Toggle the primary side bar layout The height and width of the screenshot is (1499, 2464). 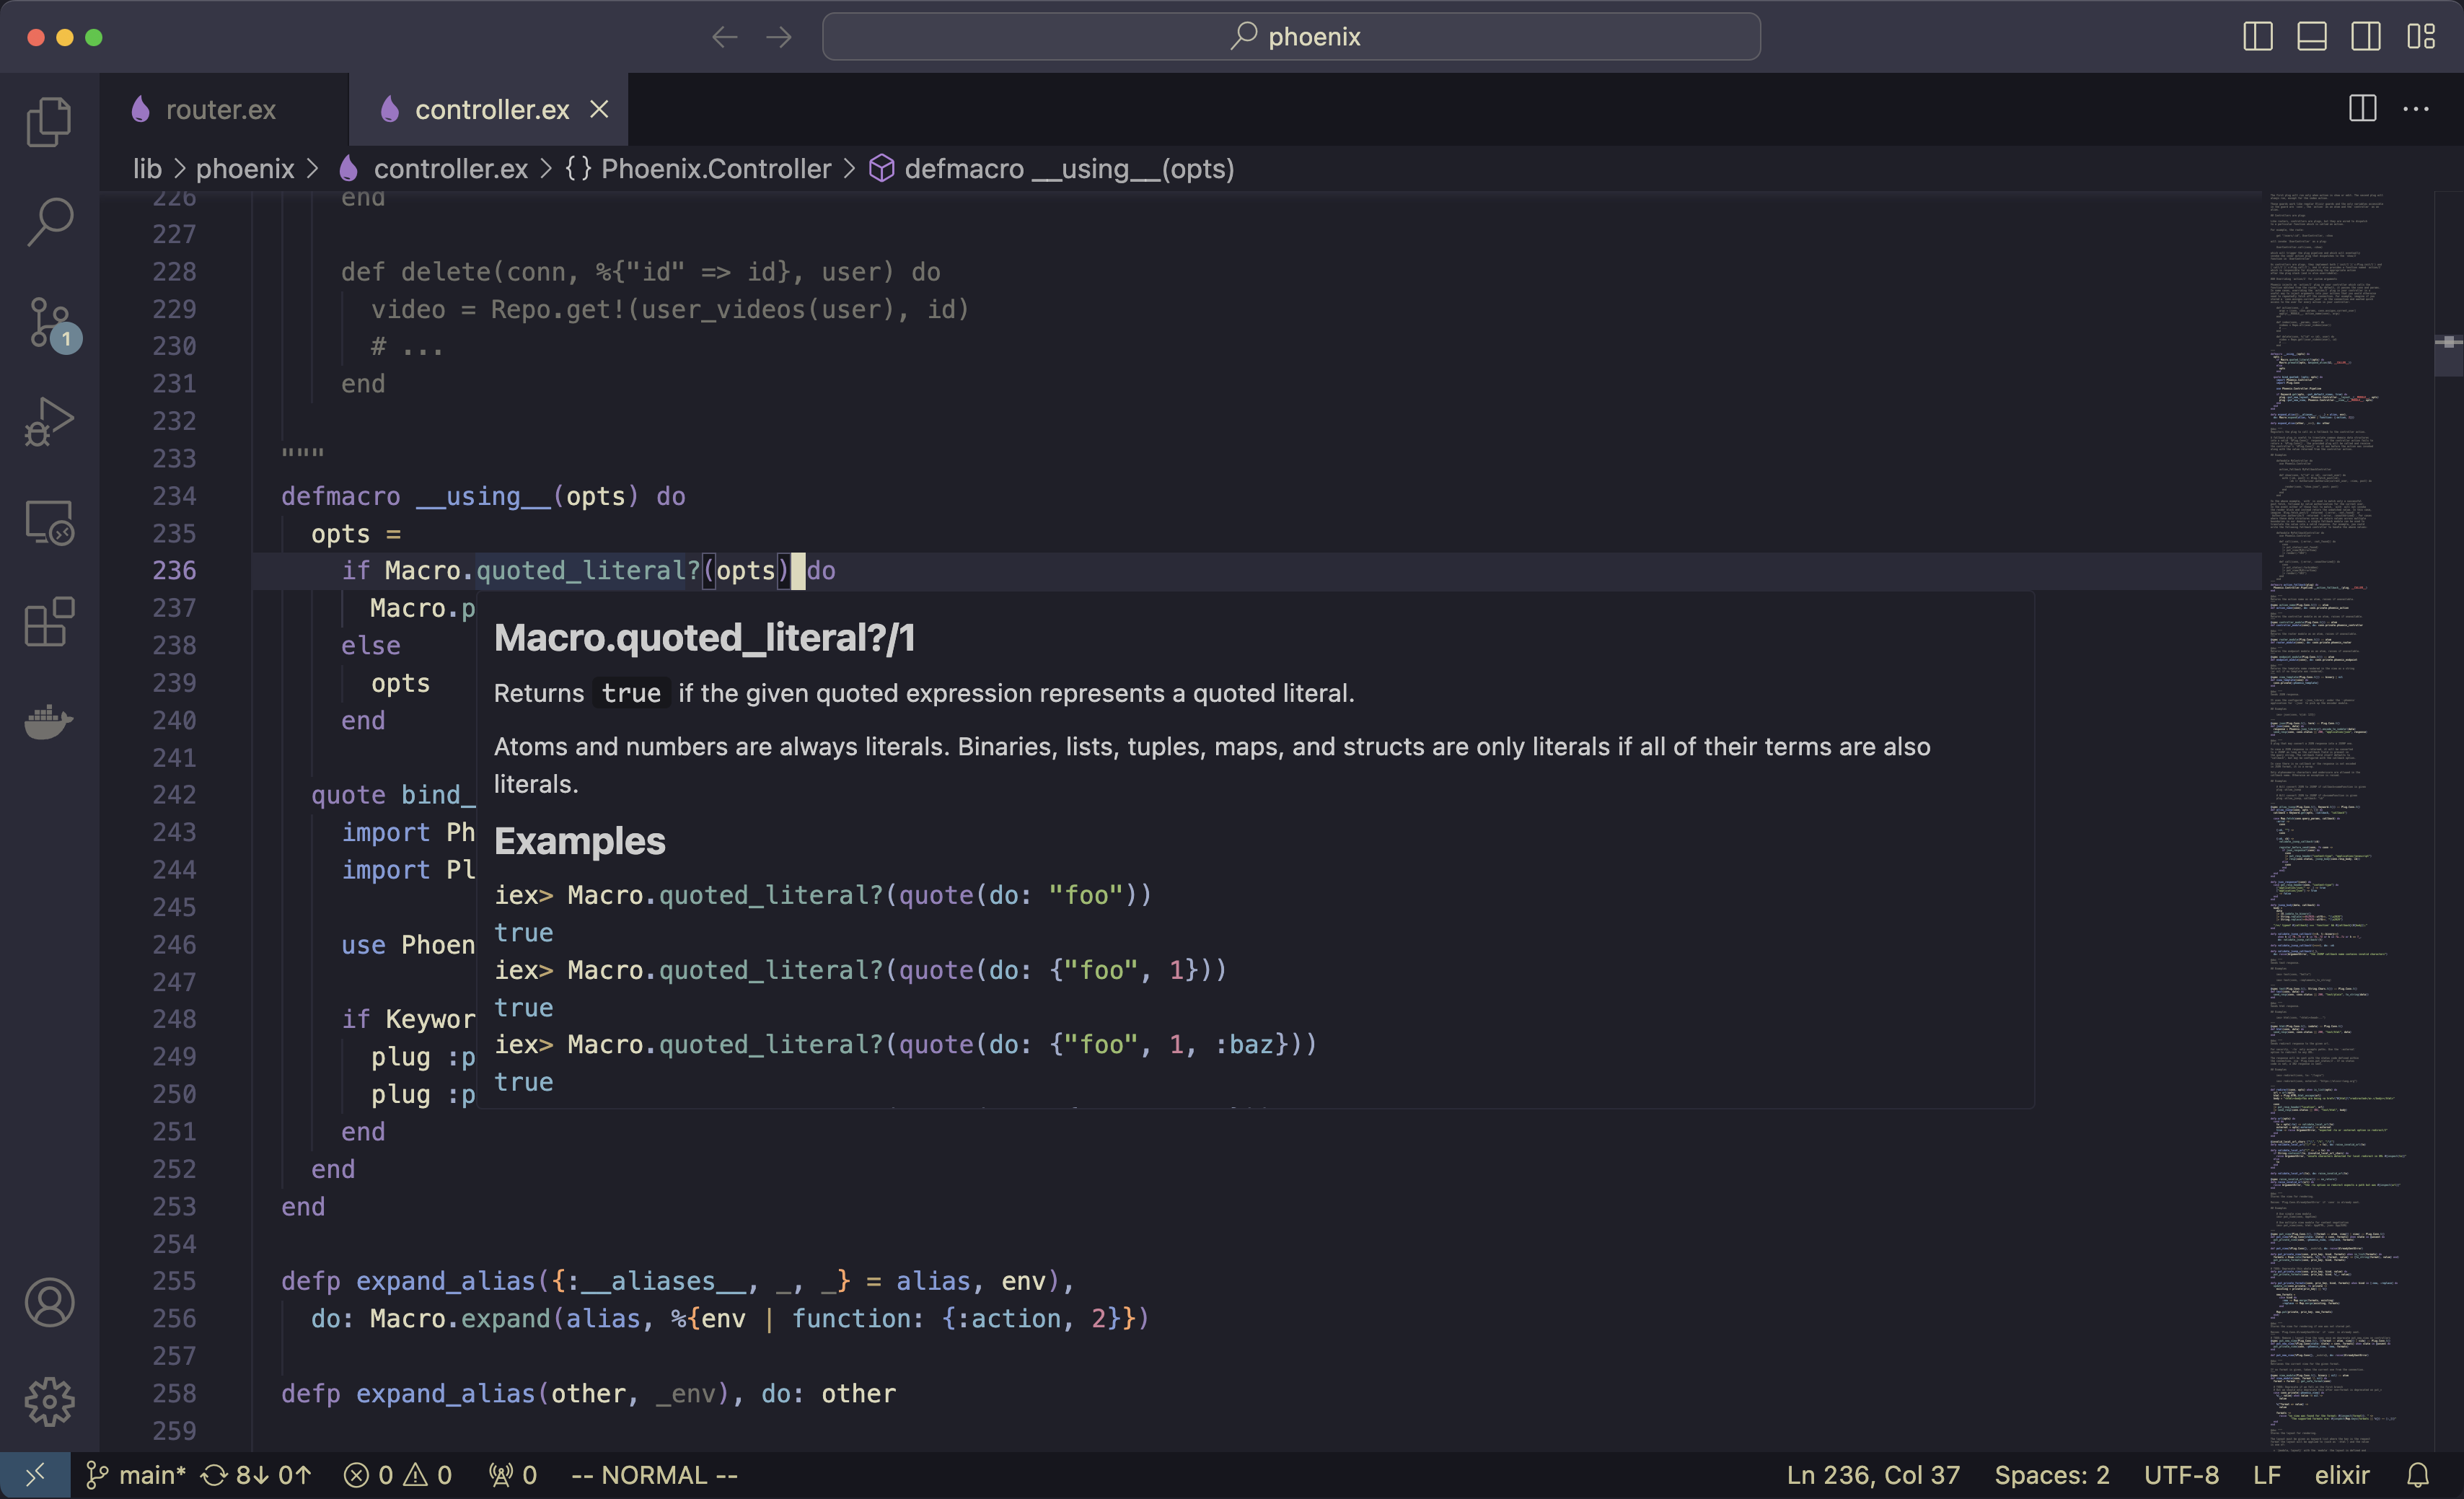[2257, 37]
